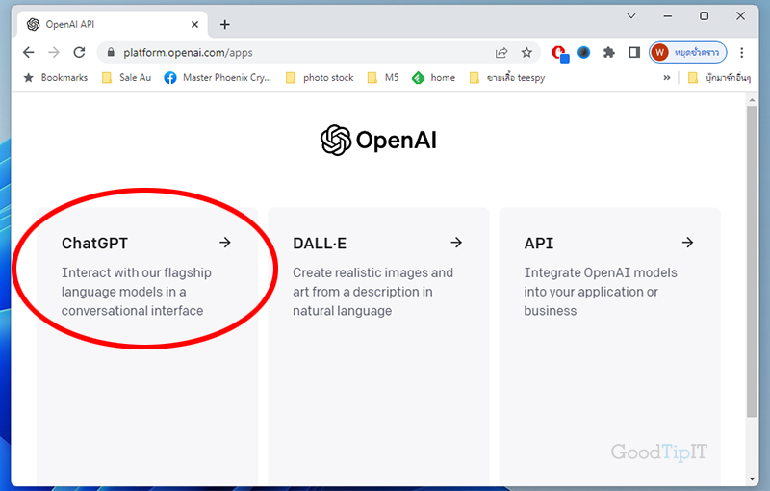The image size is (770, 491).
Task: Open the ChatGPT card title
Action: coord(94,243)
